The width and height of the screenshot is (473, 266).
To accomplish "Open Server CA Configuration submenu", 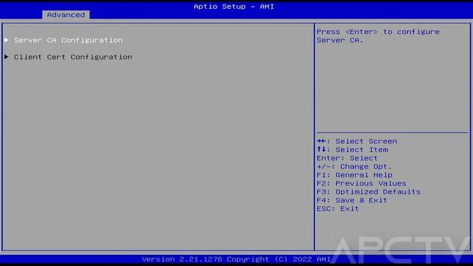I will click(x=68, y=40).
